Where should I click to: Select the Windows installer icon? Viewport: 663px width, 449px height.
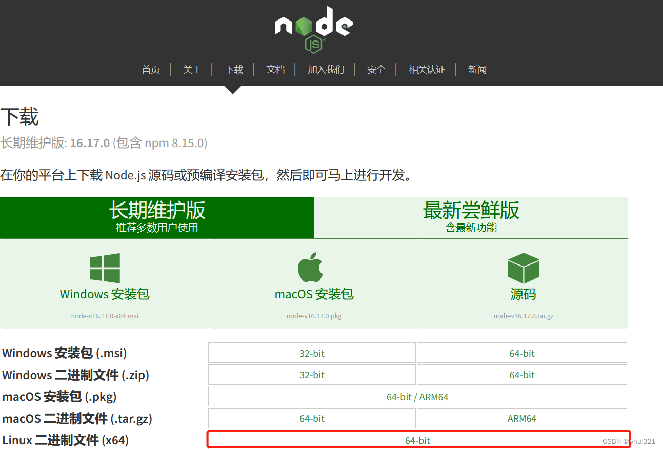point(104,268)
